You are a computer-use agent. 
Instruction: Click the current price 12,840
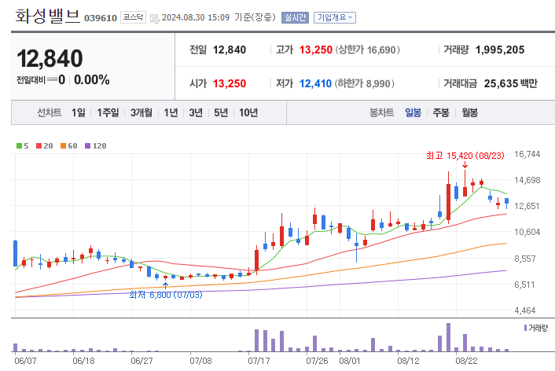50,58
